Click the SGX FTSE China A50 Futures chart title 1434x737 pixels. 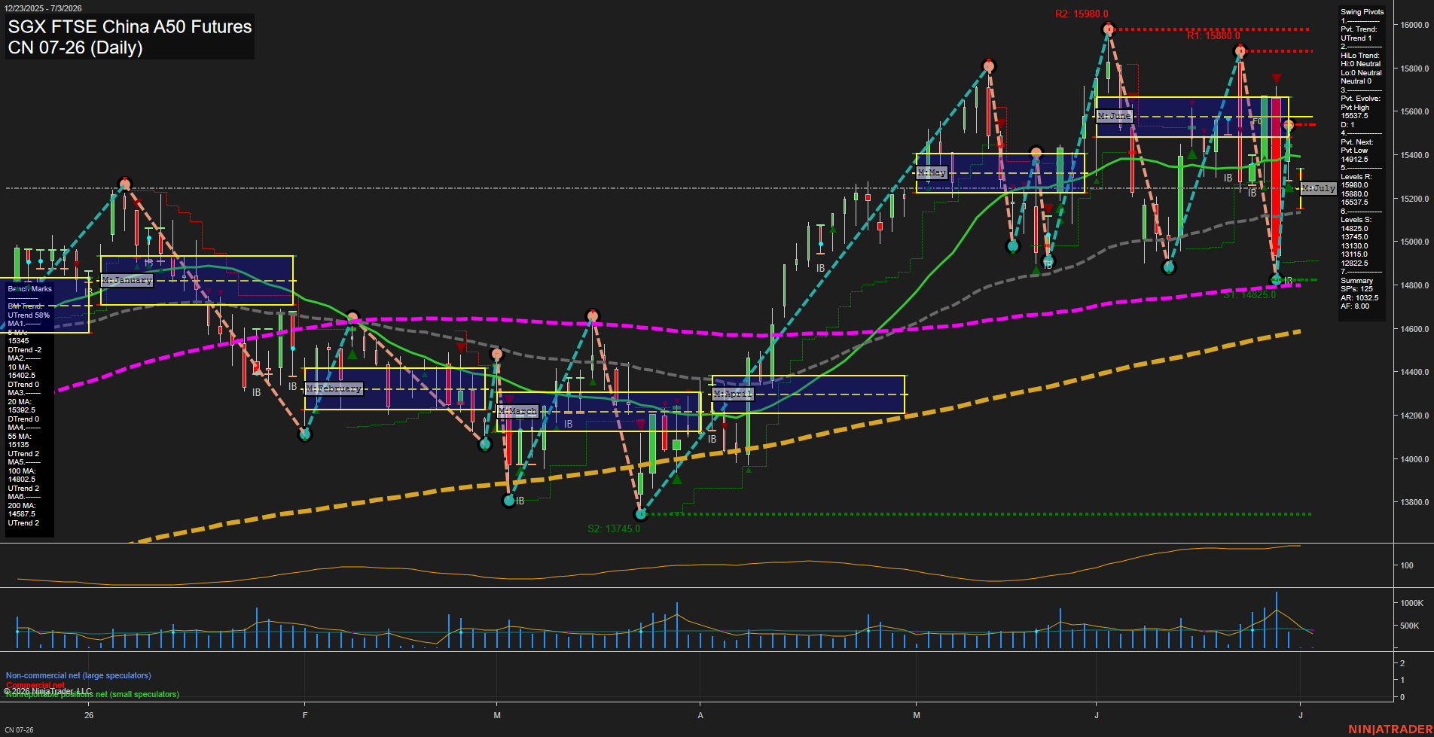point(130,27)
